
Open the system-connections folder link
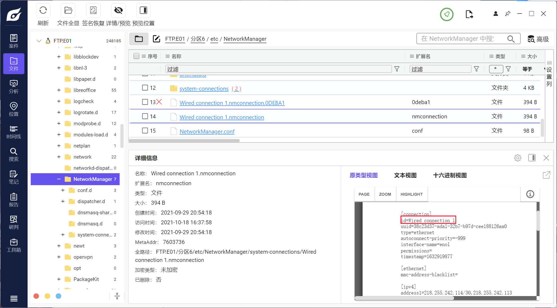(x=204, y=88)
